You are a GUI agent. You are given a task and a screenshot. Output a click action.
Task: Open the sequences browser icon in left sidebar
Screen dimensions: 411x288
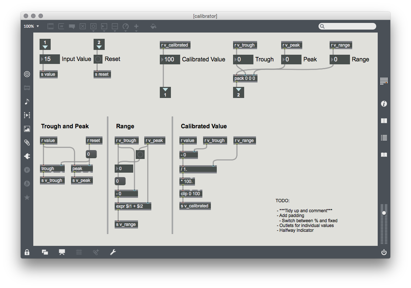pyautogui.click(x=27, y=115)
